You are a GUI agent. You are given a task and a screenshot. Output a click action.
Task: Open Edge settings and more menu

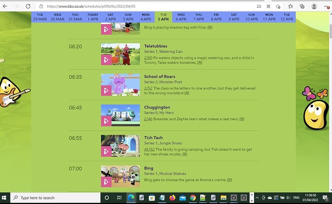(327, 6)
